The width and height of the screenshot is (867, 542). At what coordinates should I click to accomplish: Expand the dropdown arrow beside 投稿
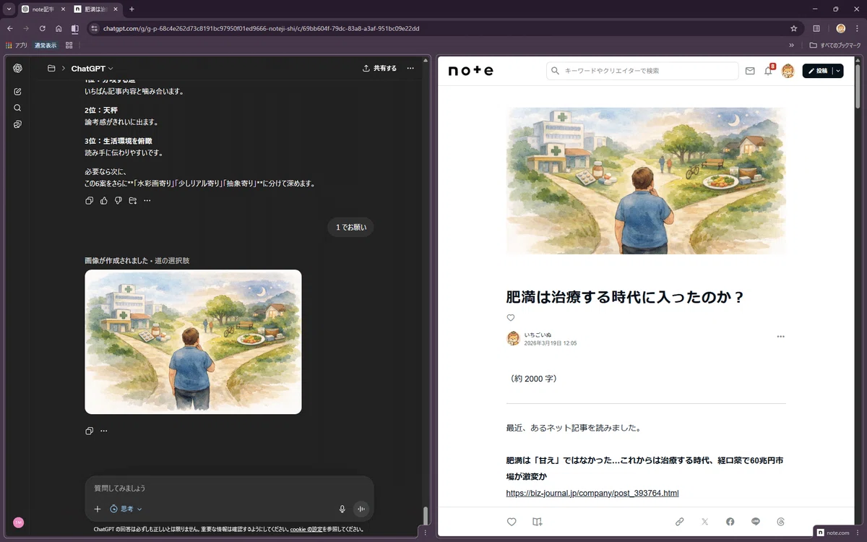(x=837, y=71)
